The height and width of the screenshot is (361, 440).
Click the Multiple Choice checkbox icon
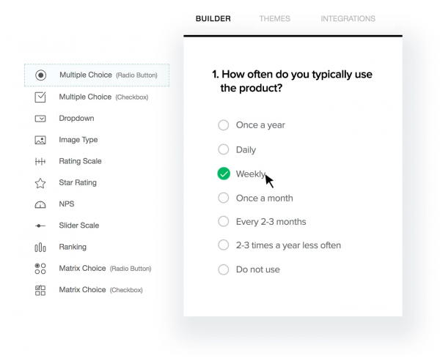(x=41, y=97)
